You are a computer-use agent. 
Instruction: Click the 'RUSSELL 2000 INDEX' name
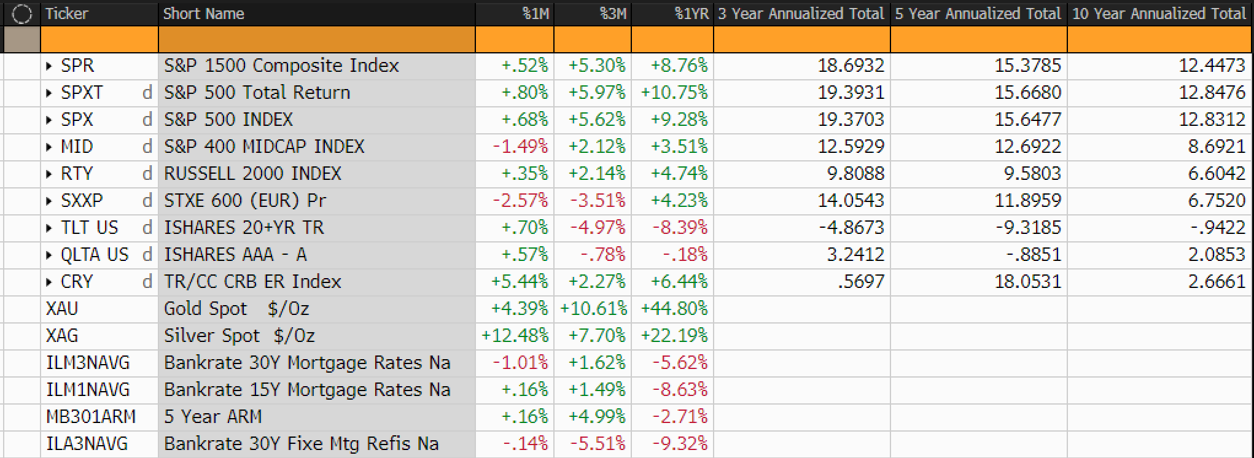(252, 174)
